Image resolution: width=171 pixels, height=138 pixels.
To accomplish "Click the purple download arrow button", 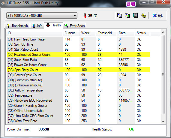I will tap(131, 4).
